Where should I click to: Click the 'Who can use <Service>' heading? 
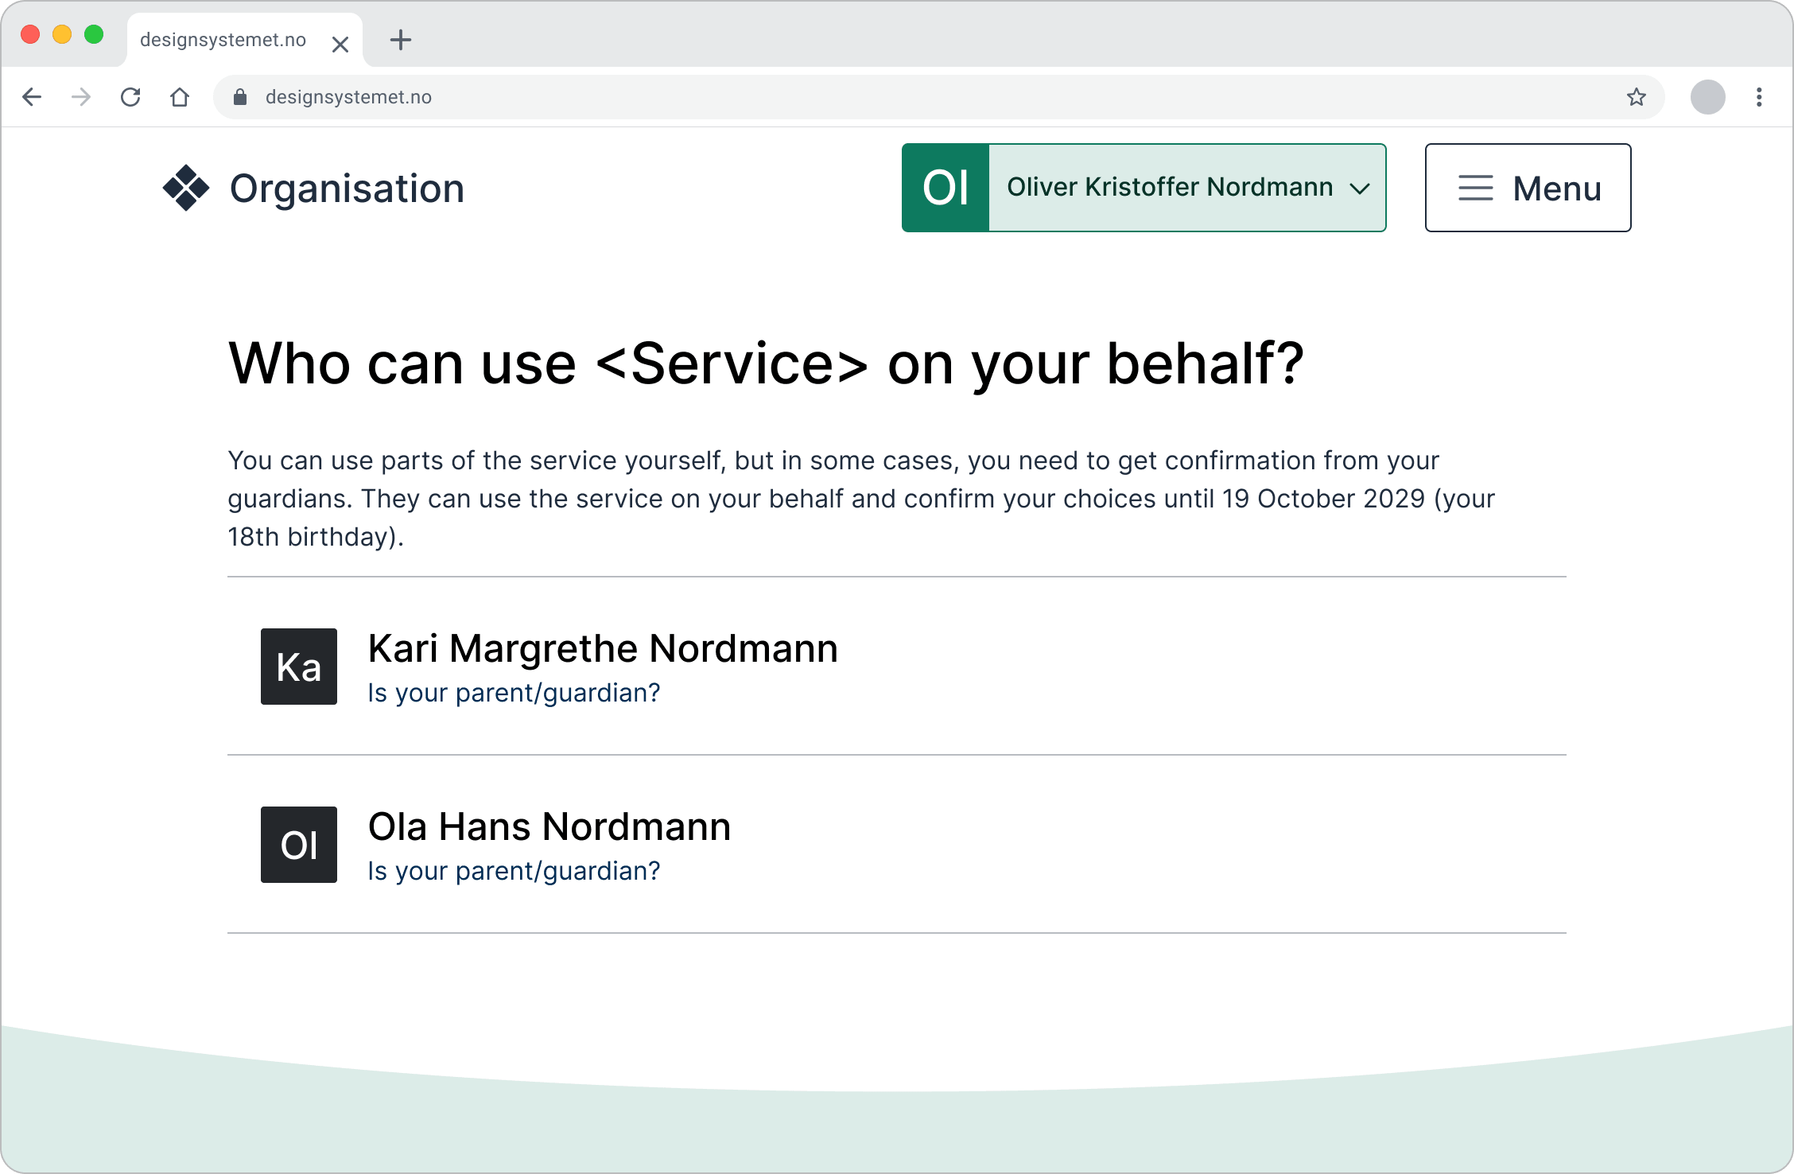[766, 364]
